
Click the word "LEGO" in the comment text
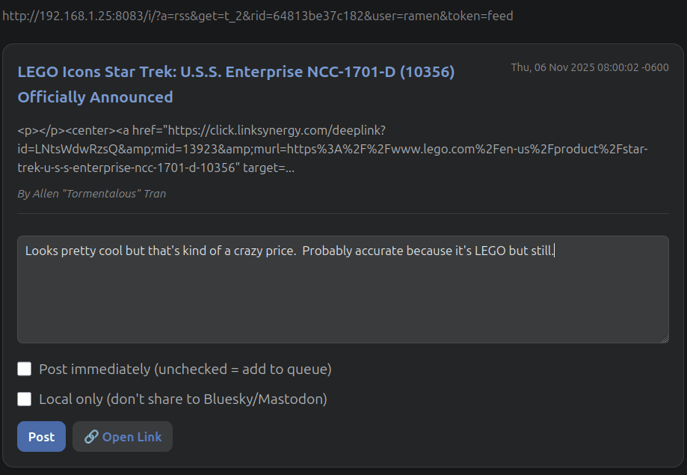[x=490, y=251]
